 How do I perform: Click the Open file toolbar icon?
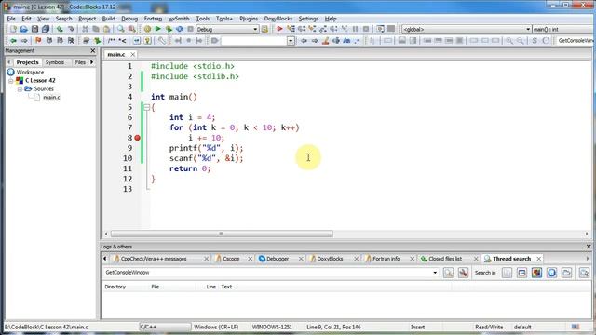(x=24, y=29)
